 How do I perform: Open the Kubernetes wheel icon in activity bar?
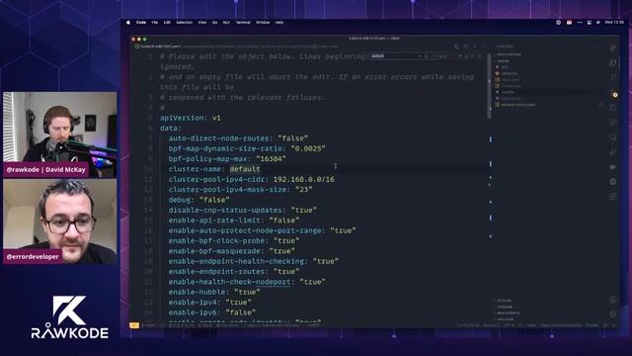[613, 182]
